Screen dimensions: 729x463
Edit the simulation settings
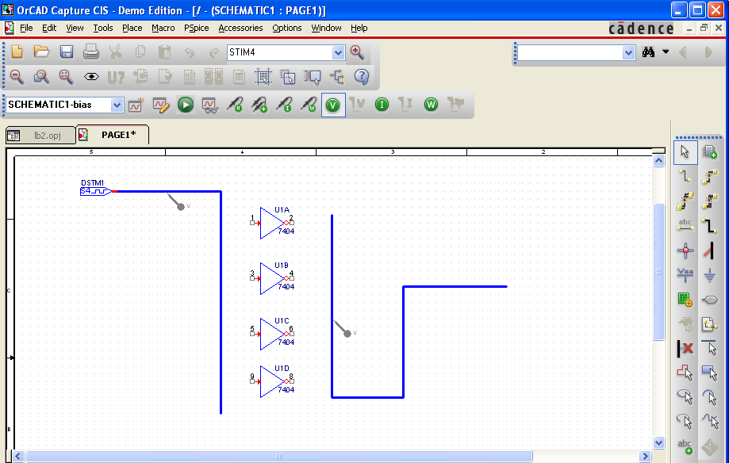pos(161,105)
